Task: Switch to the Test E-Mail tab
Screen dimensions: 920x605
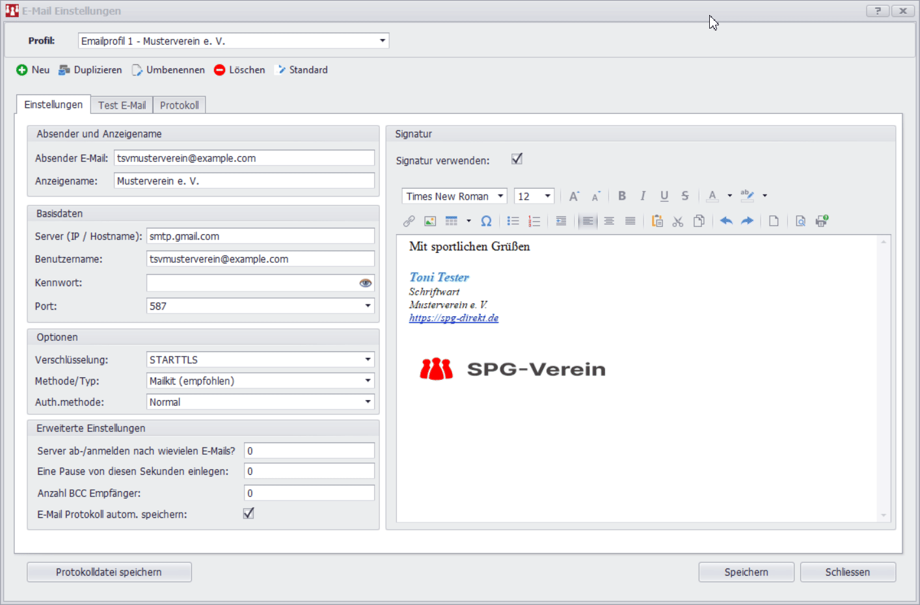Action: [x=122, y=105]
